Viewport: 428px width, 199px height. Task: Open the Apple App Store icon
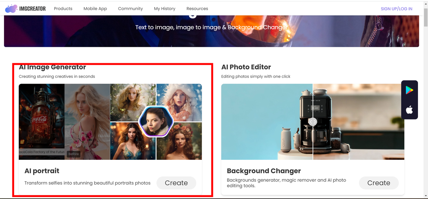point(409,109)
